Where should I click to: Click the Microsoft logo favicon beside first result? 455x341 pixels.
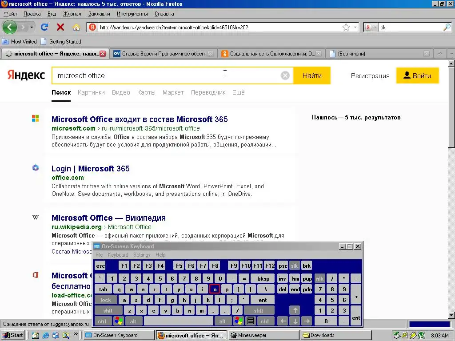point(36,118)
